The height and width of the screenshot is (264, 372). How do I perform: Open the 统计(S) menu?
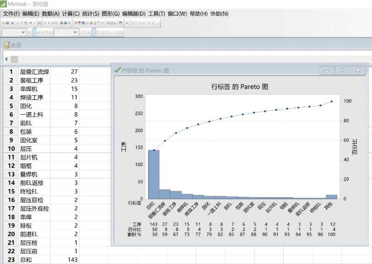point(91,14)
